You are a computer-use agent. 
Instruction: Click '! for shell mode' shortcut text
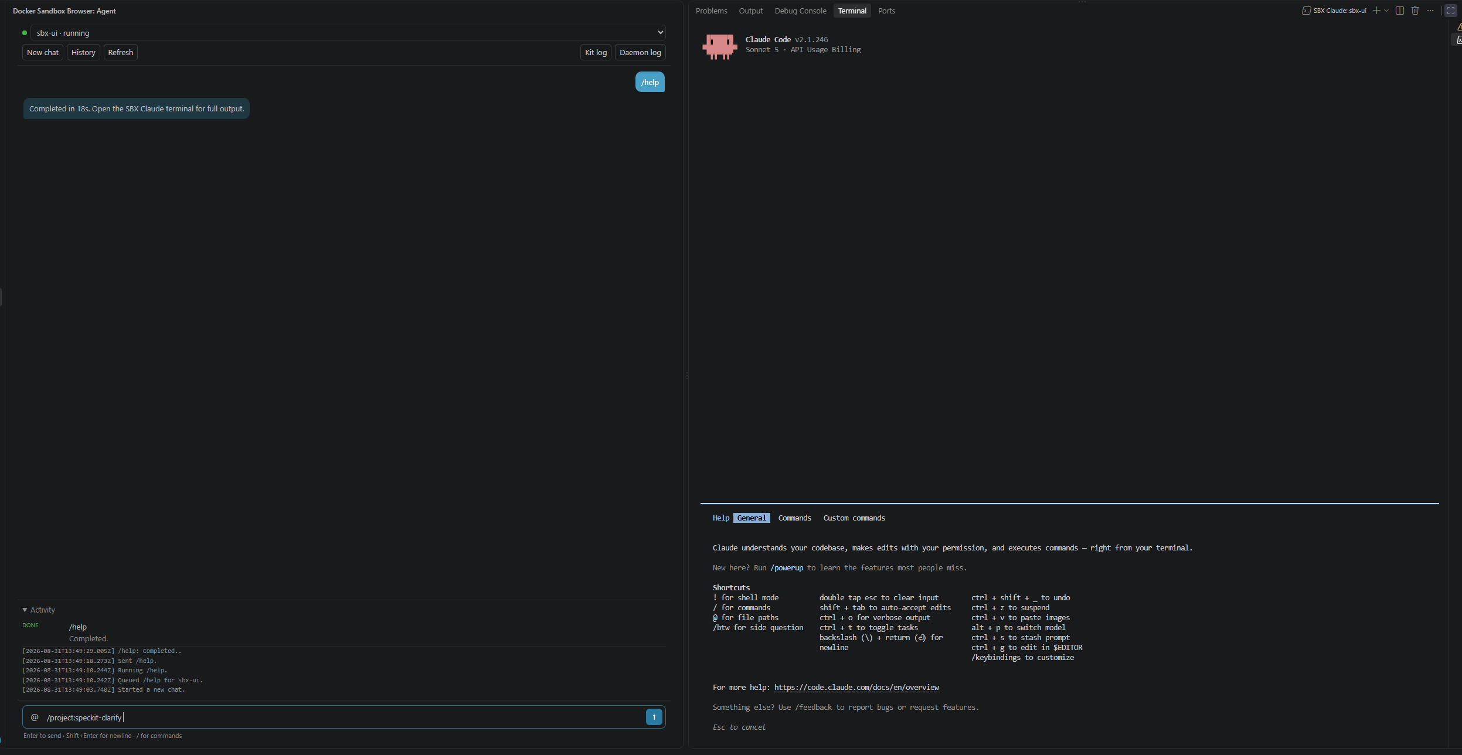[746, 598]
